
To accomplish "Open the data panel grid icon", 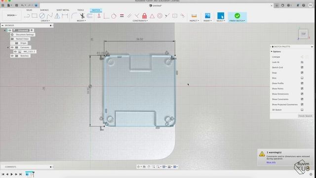I will 3,5.
